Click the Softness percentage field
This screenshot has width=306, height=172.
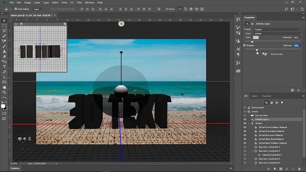pyautogui.click(x=296, y=45)
